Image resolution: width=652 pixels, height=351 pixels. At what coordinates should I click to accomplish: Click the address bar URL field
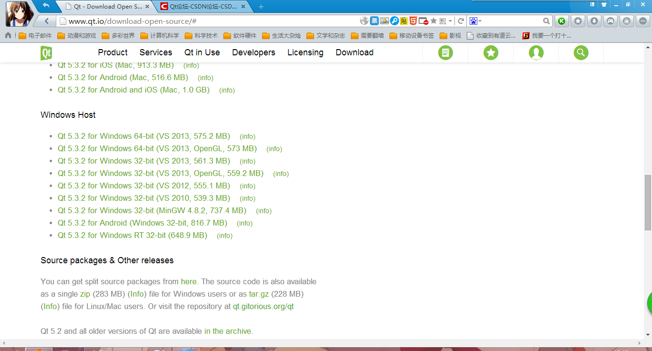208,21
